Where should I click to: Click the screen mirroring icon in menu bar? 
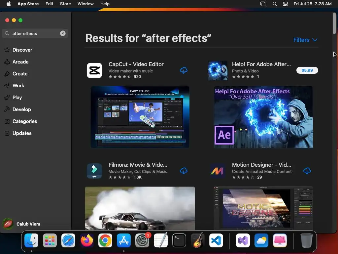tap(263, 4)
